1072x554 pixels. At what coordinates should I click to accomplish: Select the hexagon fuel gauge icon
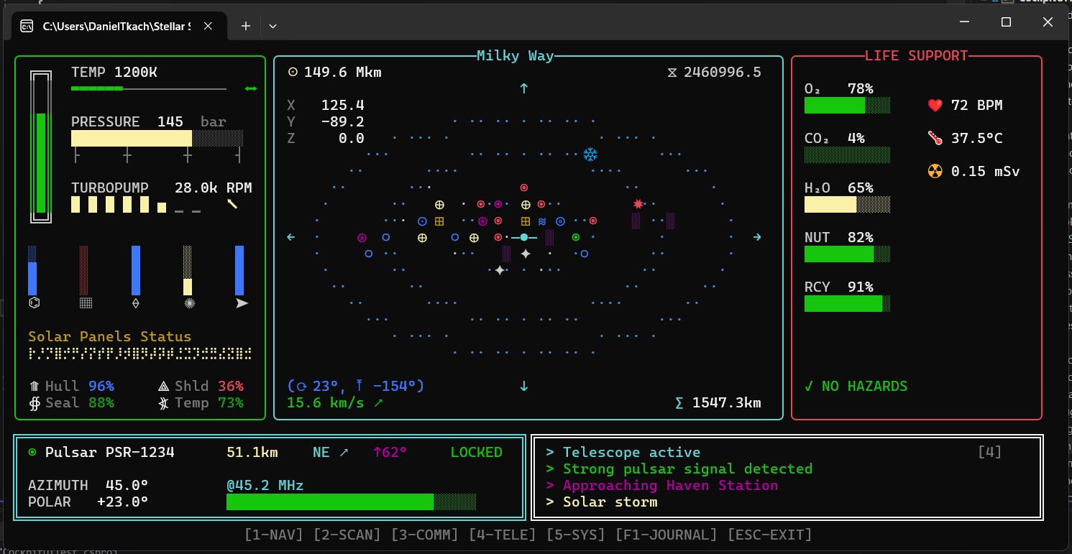[34, 303]
